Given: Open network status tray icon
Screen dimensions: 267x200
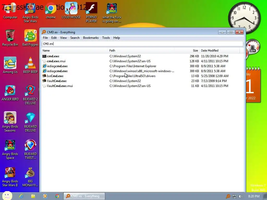Looking at the screenshot, I should [234, 196].
